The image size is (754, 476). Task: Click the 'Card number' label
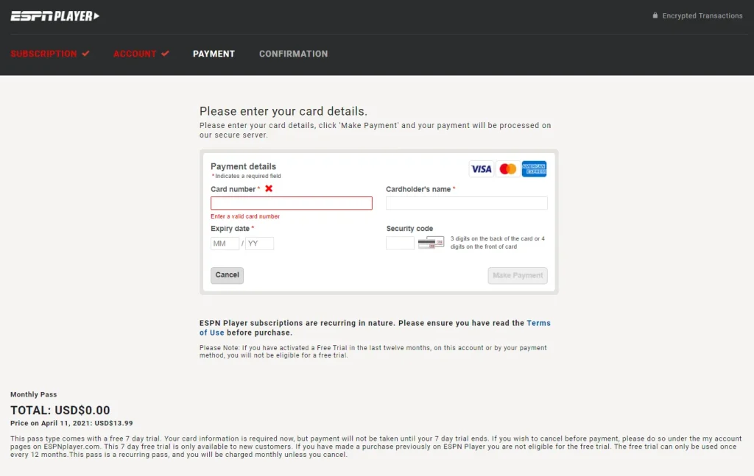pos(235,189)
